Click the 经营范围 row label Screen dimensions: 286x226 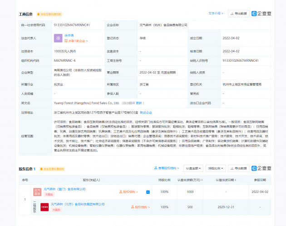point(27,136)
